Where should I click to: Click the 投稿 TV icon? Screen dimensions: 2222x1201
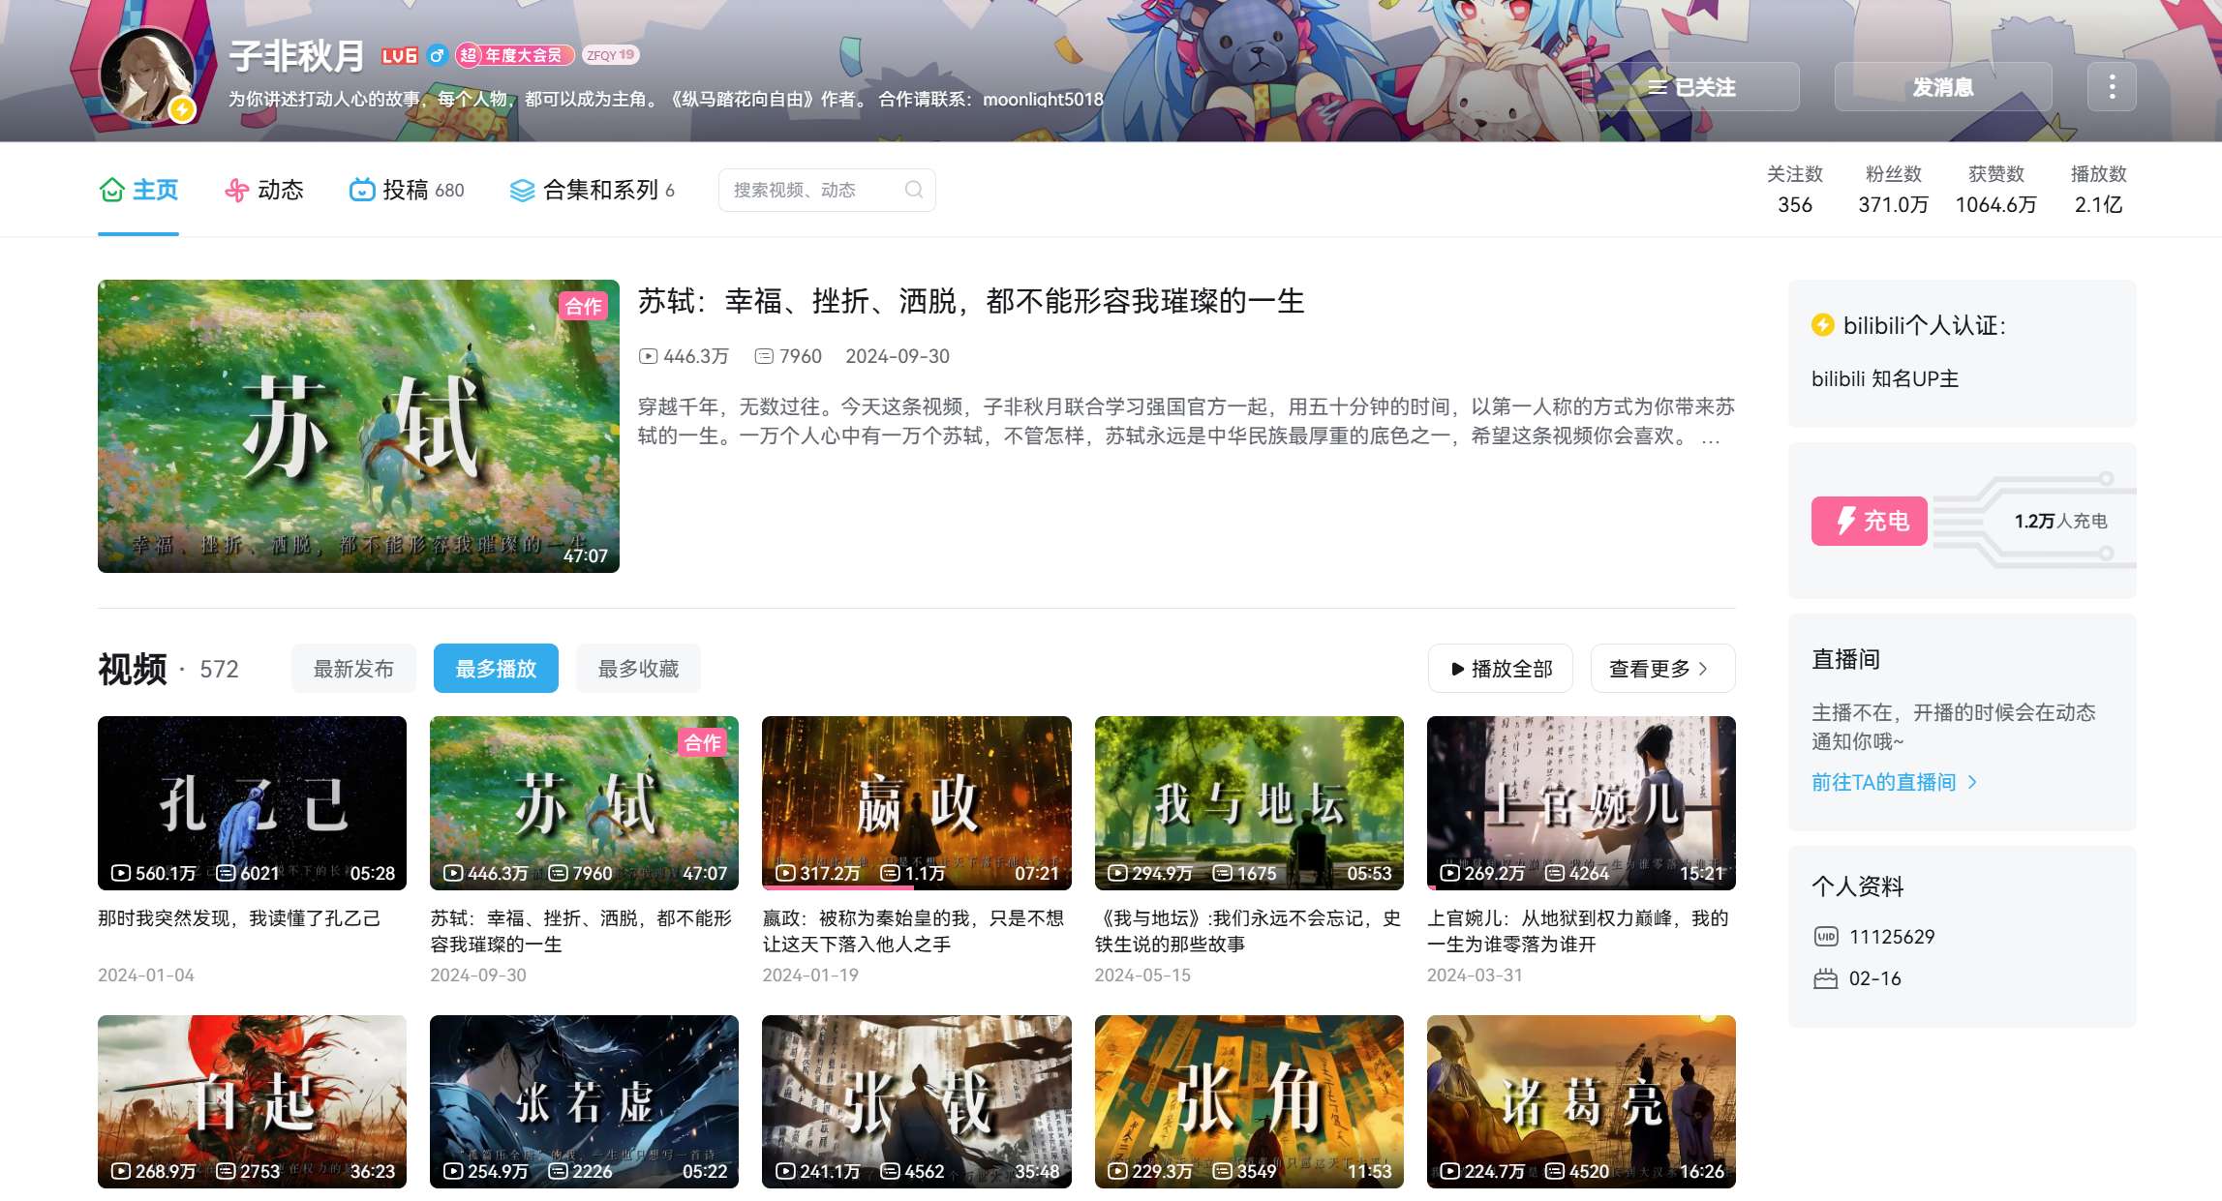click(362, 190)
